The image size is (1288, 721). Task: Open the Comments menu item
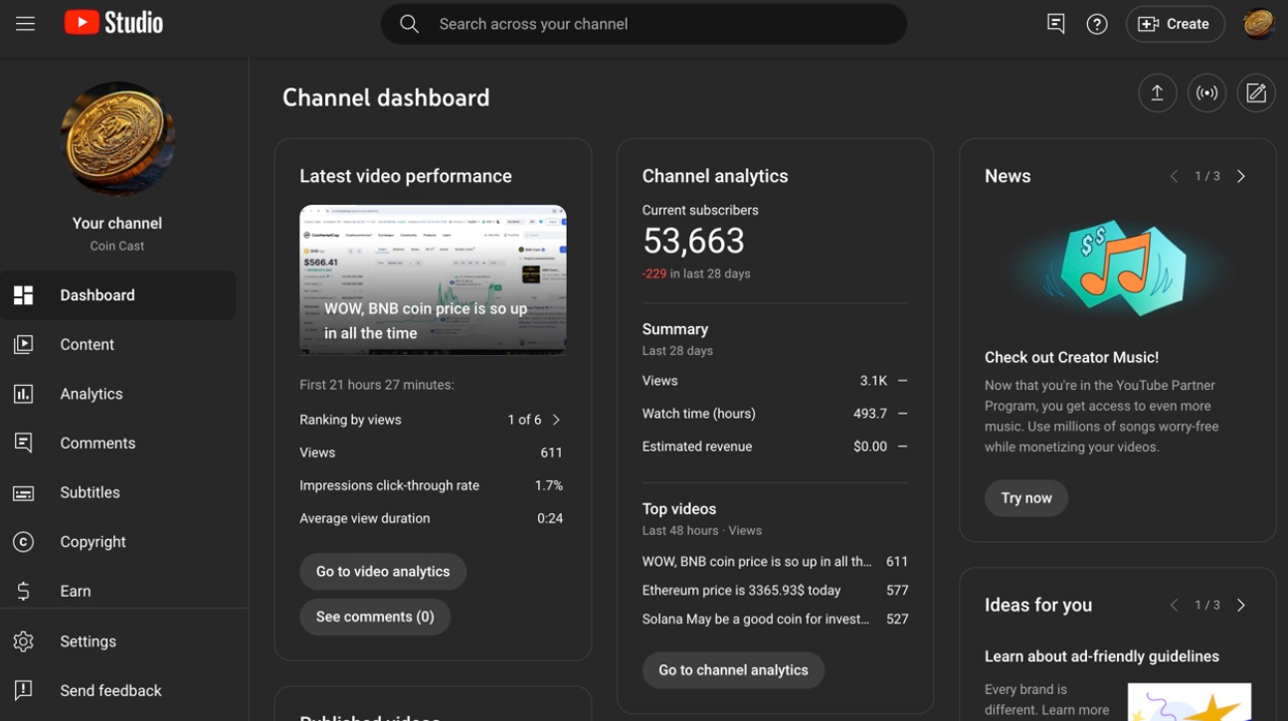pos(118,443)
